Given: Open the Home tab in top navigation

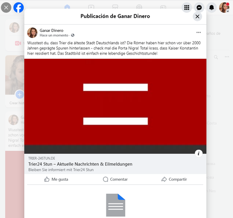Looking at the screenshot, I should [x=67, y=7].
